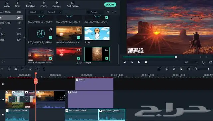213x121 pixels.
Task: Click the playhead scissors split button
Action: pos(36,81)
